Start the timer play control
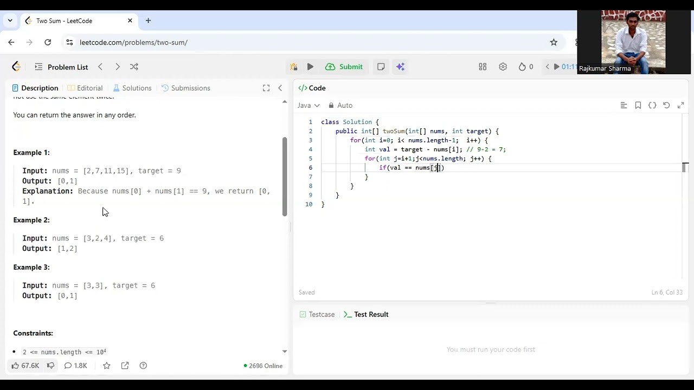694x390 pixels. (x=556, y=67)
